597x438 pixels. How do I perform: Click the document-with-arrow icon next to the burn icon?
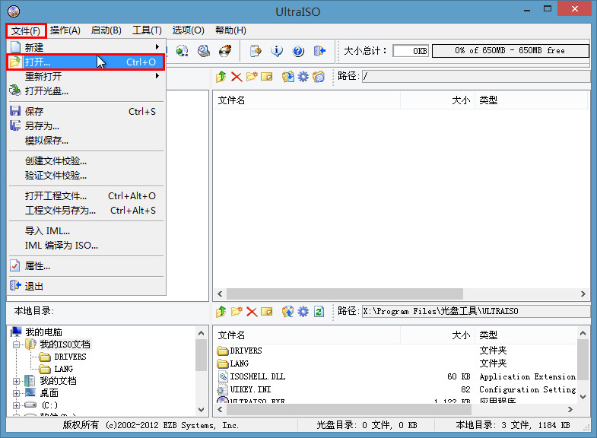pyautogui.click(x=256, y=51)
